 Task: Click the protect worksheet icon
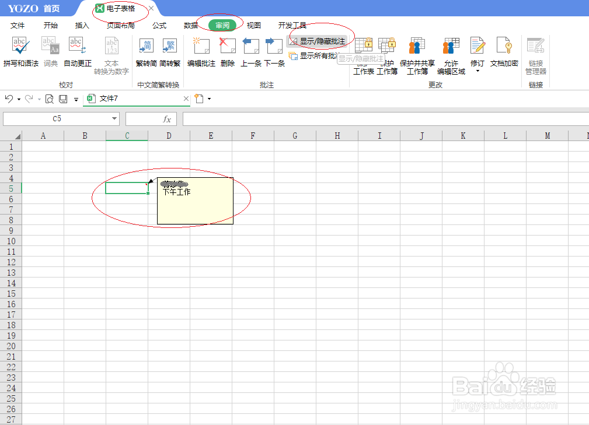click(364, 45)
